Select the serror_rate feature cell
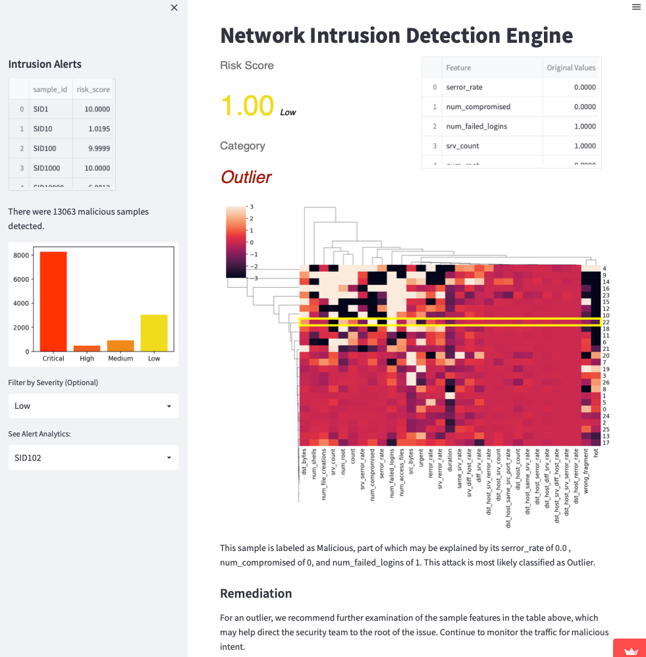The image size is (646, 657). [492, 87]
